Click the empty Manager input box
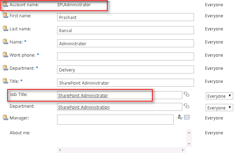The image size is (237, 155). [115, 119]
